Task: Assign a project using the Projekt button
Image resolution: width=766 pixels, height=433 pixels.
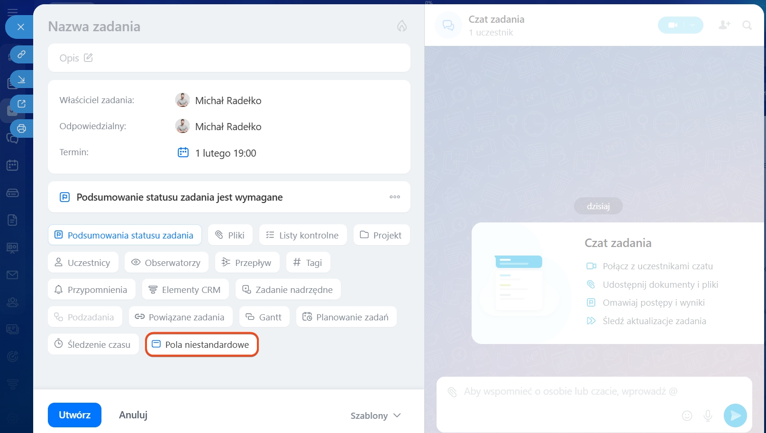Action: point(382,235)
